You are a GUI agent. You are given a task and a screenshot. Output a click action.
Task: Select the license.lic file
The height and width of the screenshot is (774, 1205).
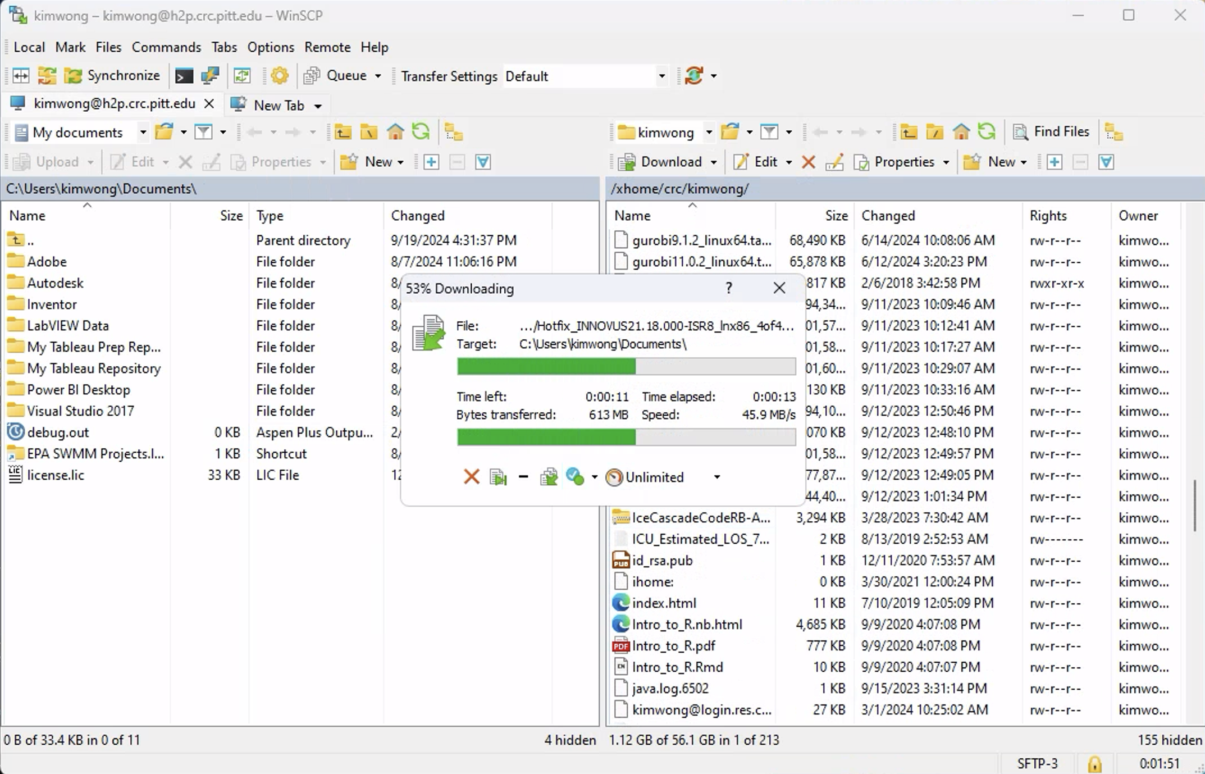(56, 475)
